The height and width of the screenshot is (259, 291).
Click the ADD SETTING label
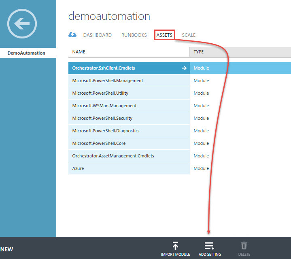(x=210, y=255)
